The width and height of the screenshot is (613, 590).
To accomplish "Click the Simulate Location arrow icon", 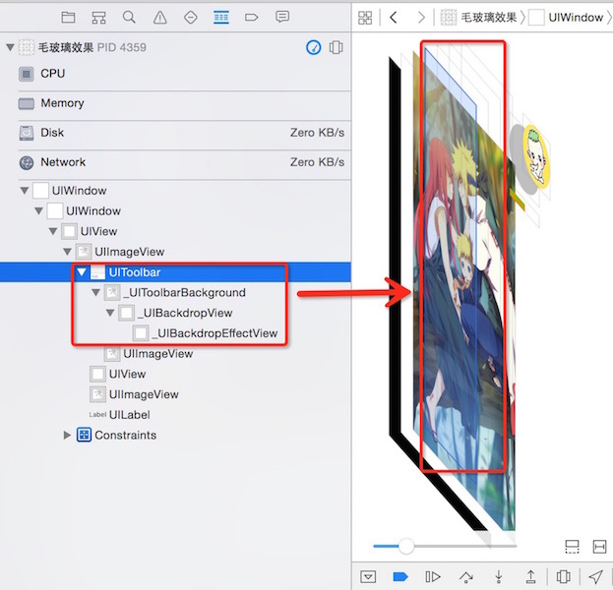I will [x=596, y=576].
